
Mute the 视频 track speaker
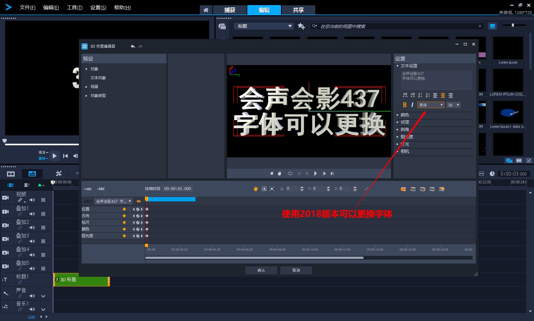(32, 200)
